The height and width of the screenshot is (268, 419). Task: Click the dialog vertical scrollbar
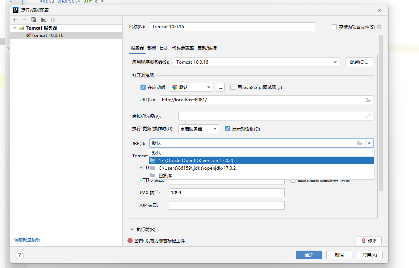(381, 113)
